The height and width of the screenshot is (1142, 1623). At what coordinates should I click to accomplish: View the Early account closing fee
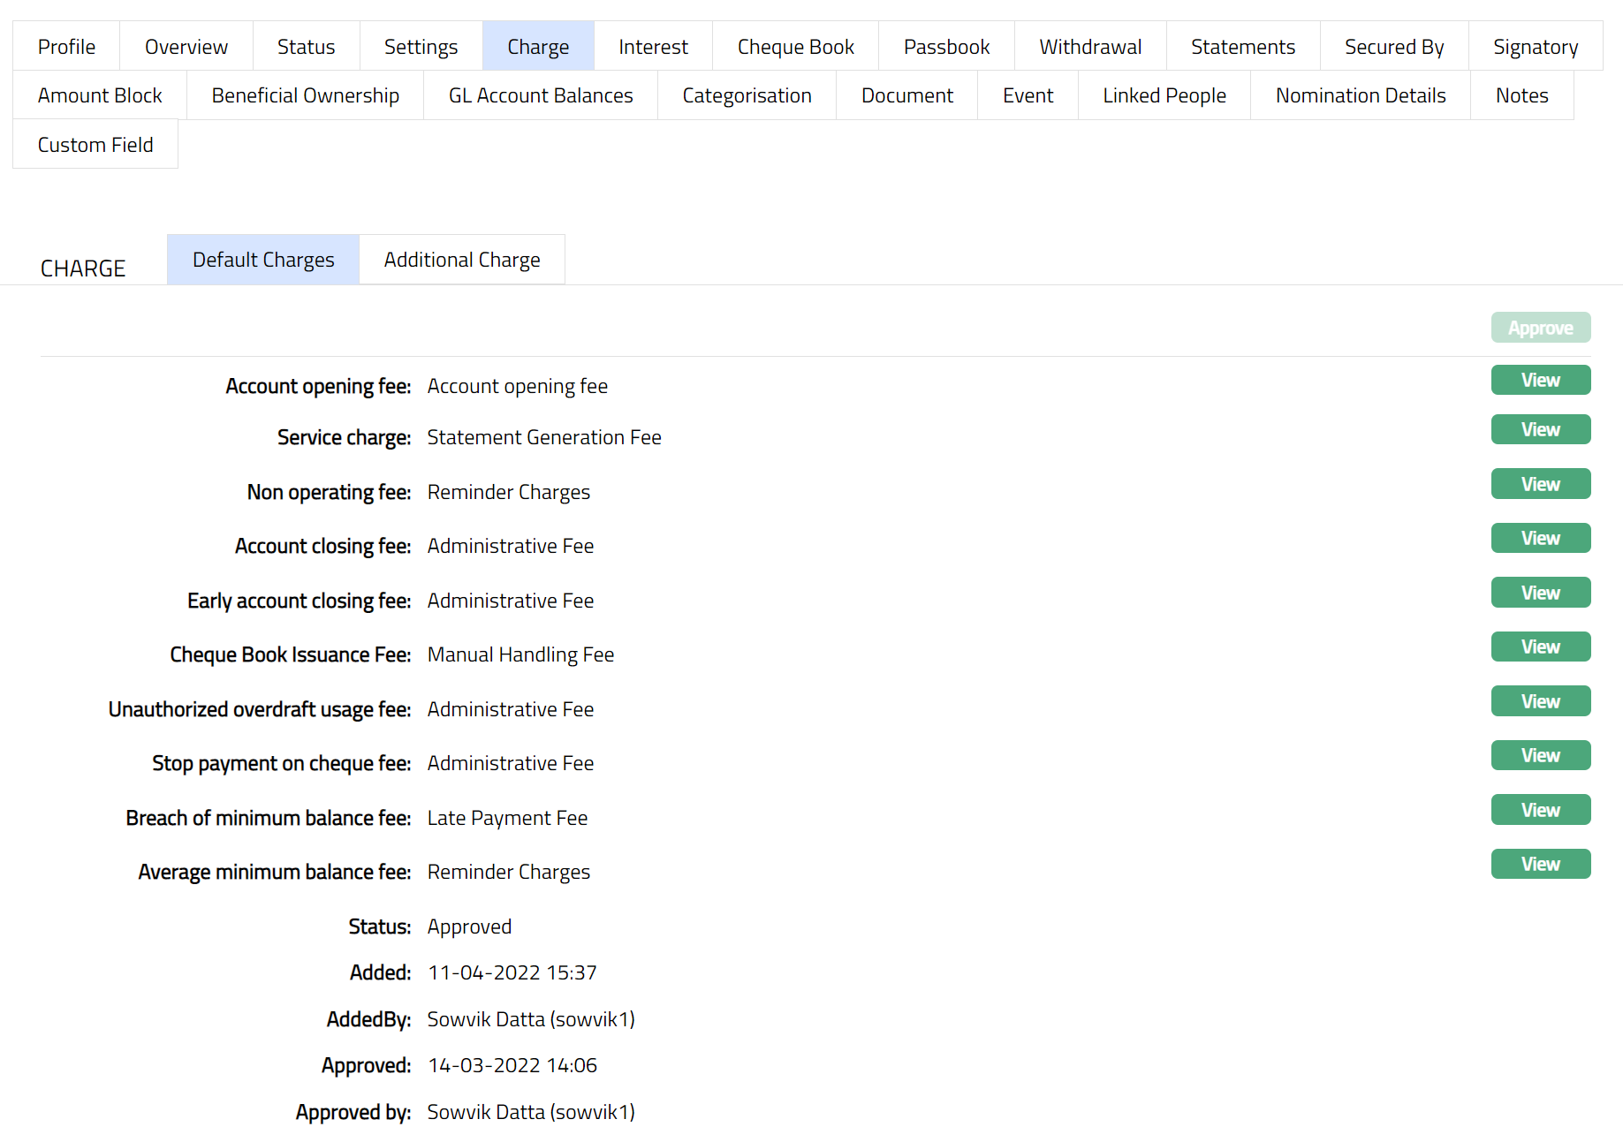click(x=1540, y=594)
